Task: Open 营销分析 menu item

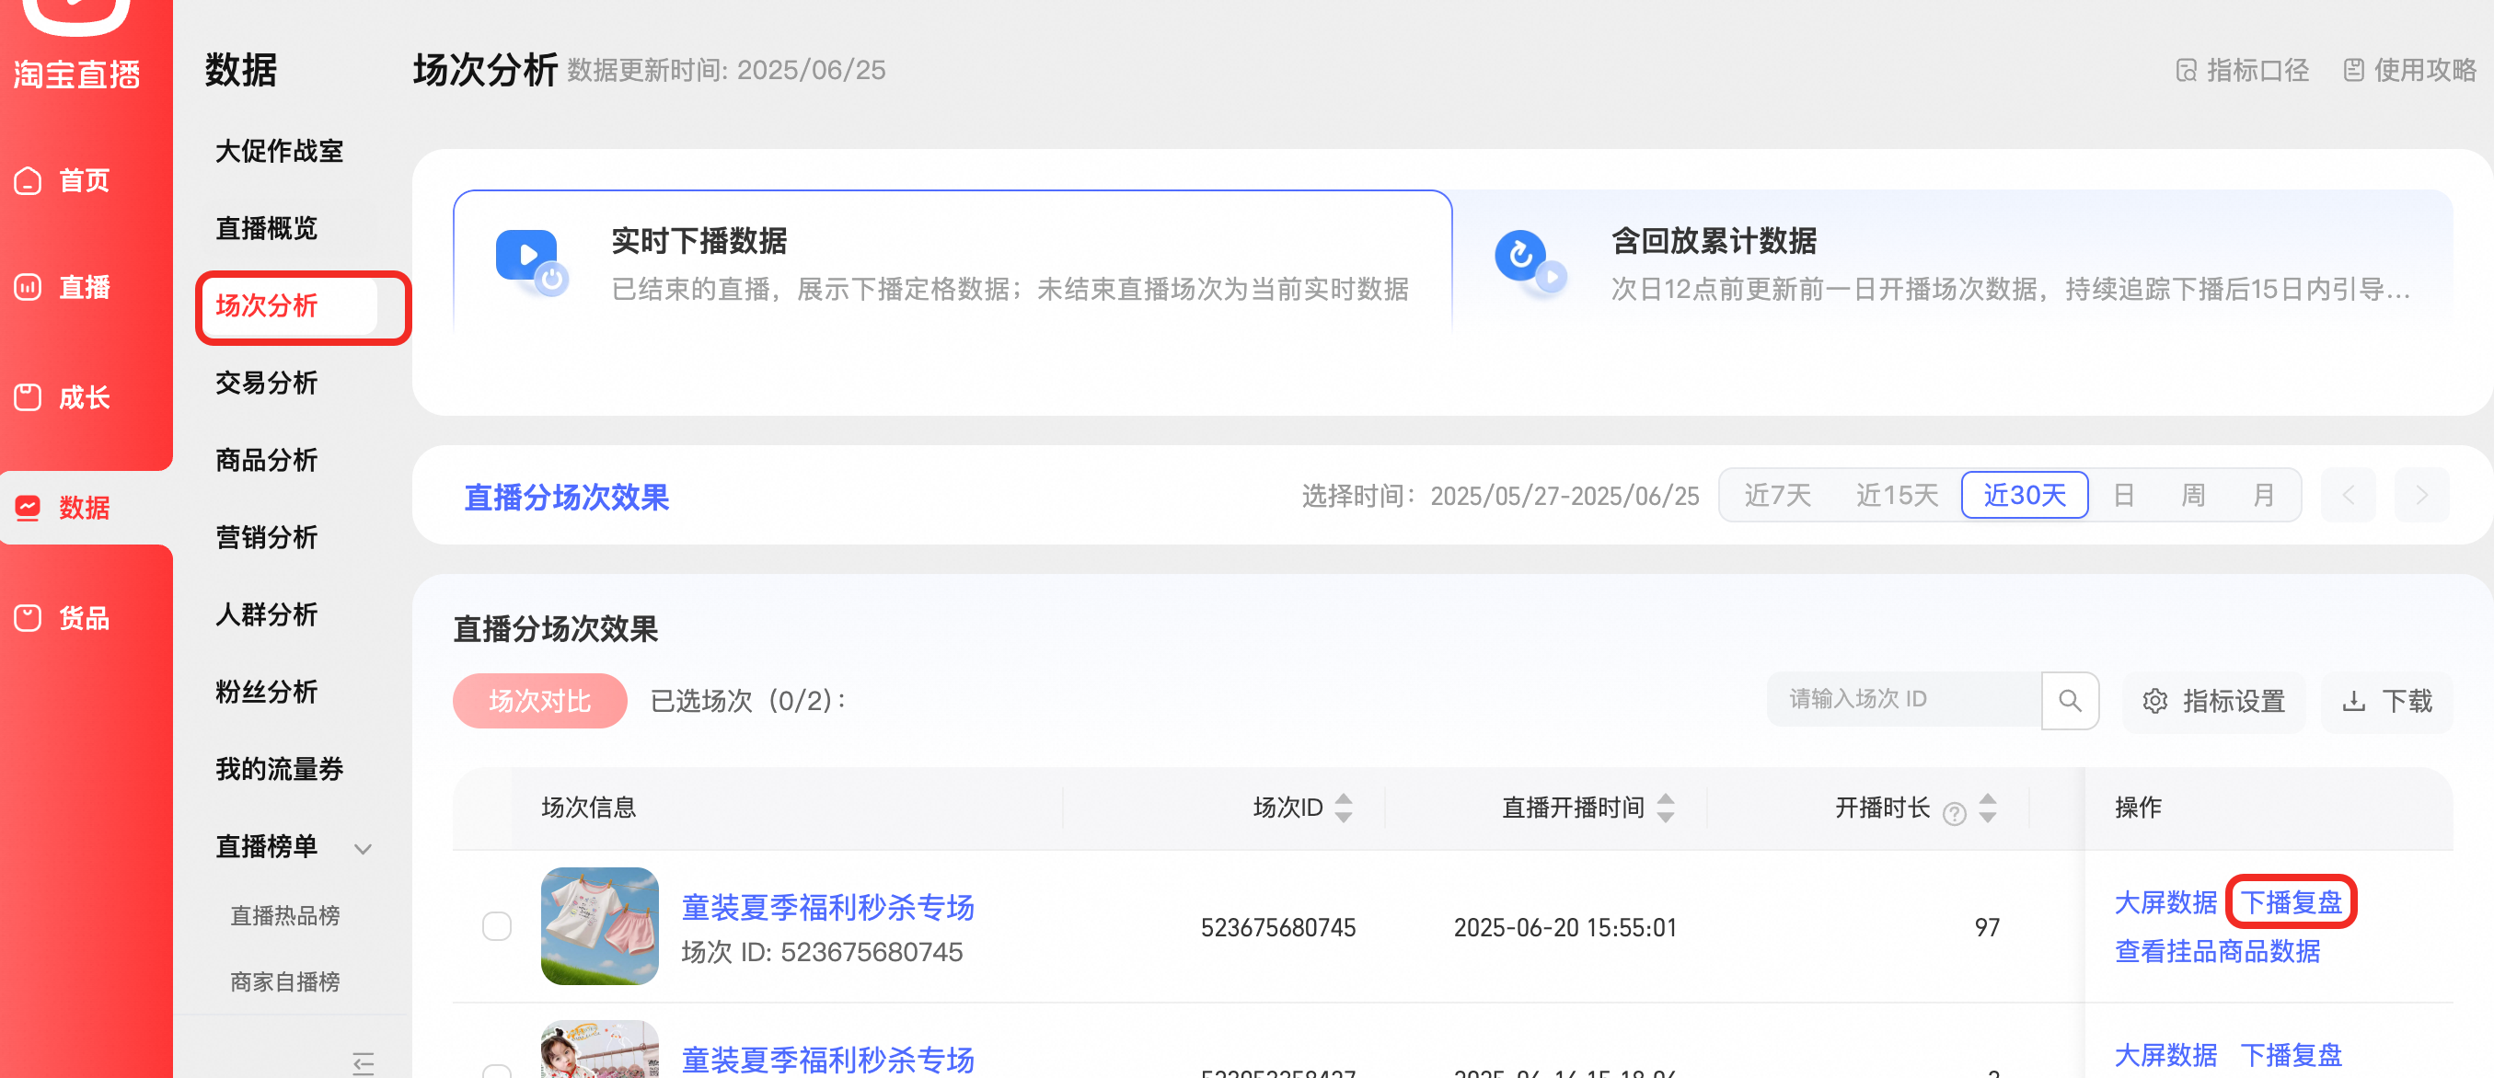Action: pyautogui.click(x=266, y=537)
